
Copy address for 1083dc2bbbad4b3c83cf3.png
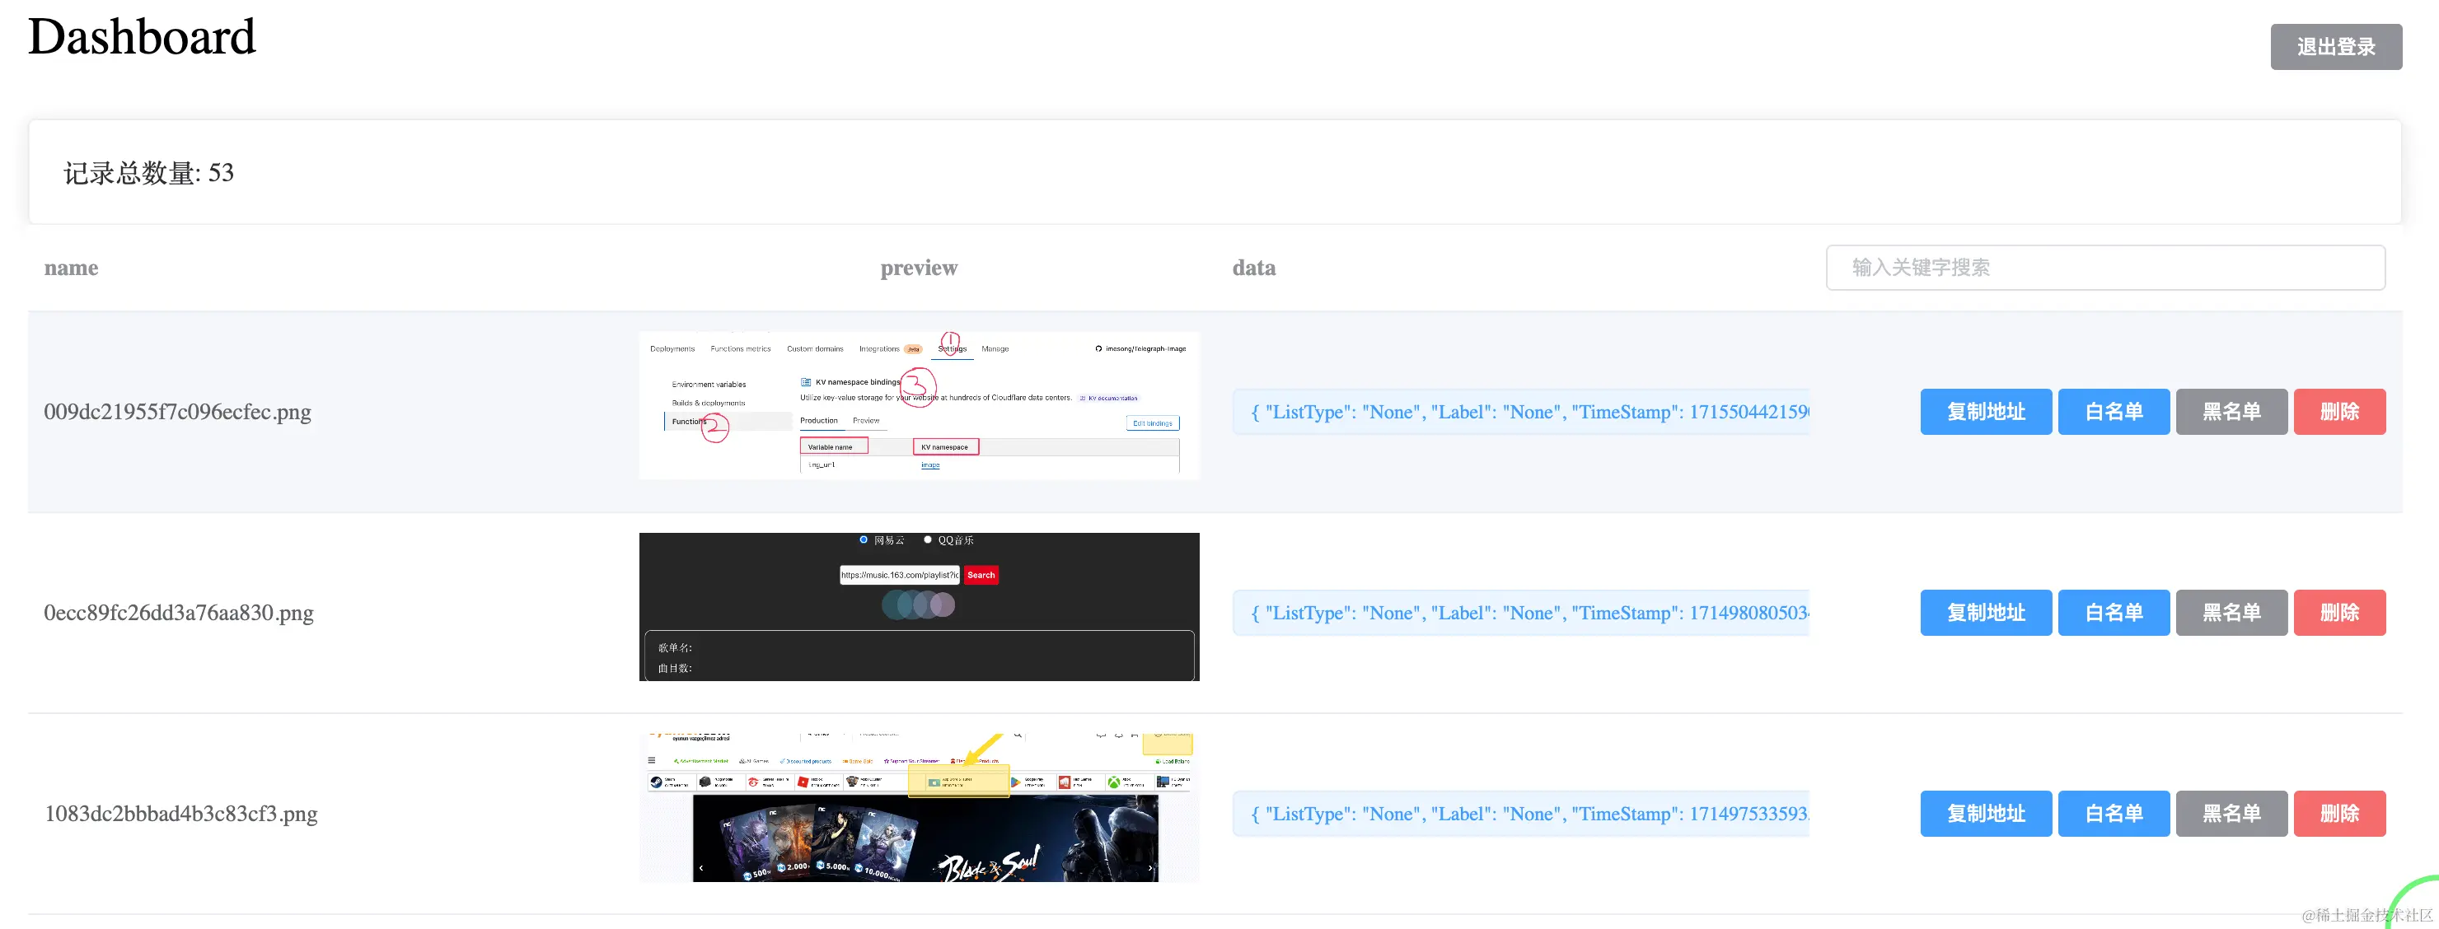click(x=1986, y=814)
